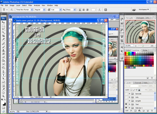157x114 pixels.
Task: Create a new layer group
Action: pyautogui.click(x=143, y=111)
